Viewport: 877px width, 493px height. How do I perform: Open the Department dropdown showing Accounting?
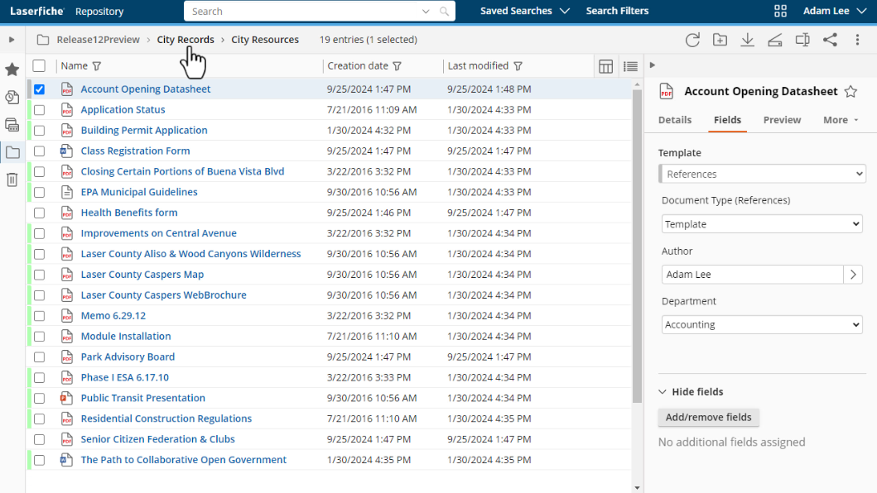[762, 325]
